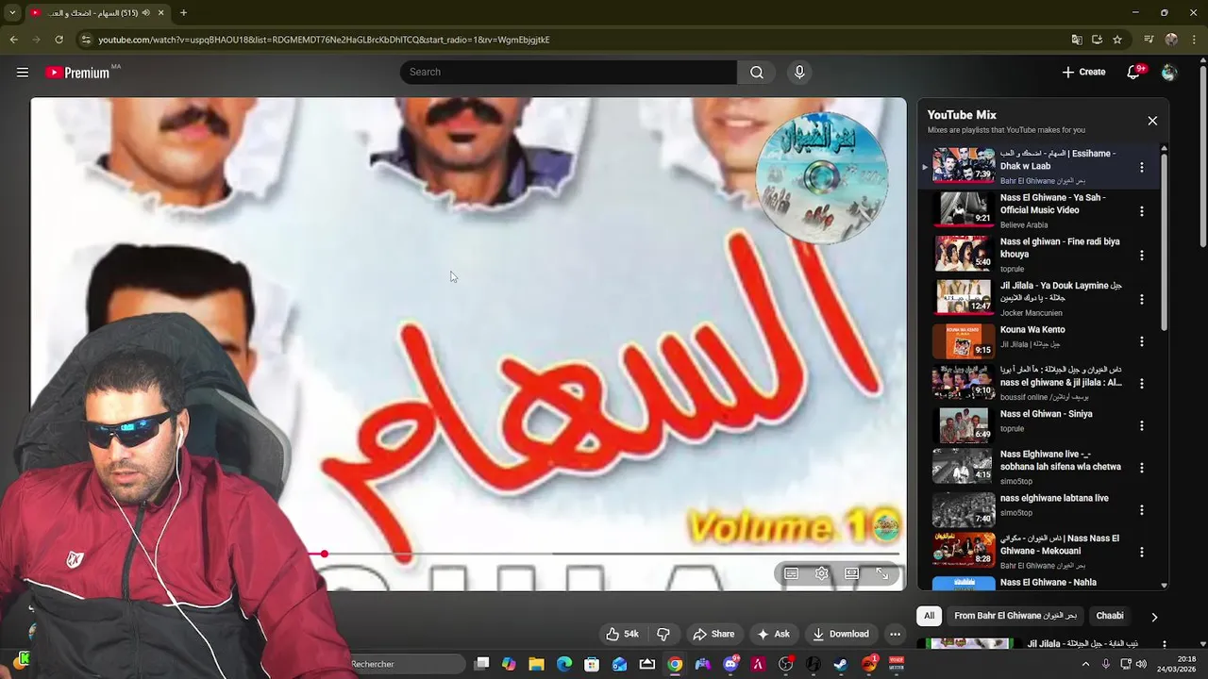Open Chrome three-dot menu

(x=1193, y=40)
